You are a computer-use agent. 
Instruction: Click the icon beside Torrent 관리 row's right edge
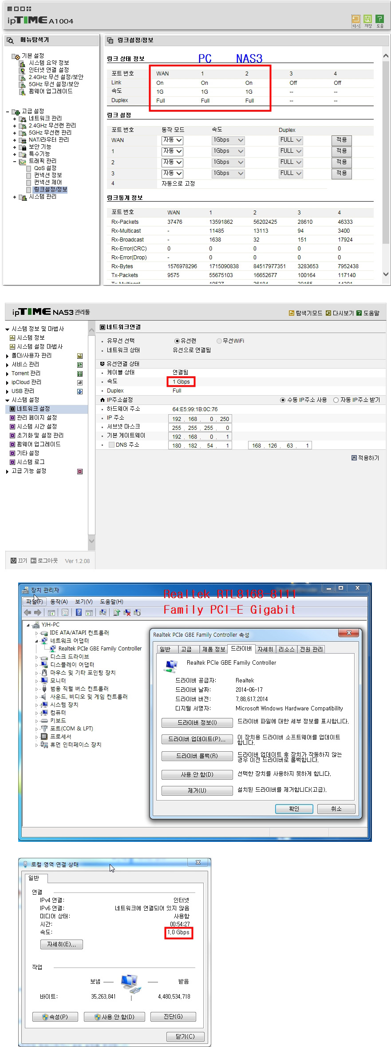click(80, 373)
